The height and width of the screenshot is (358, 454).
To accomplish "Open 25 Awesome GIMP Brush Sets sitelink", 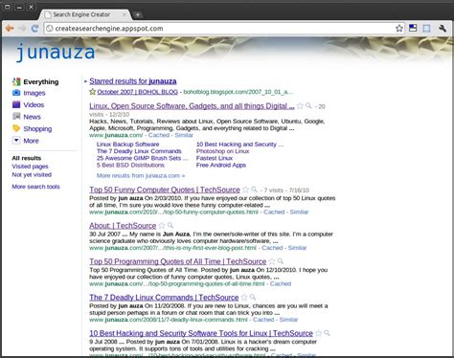I will point(143,158).
